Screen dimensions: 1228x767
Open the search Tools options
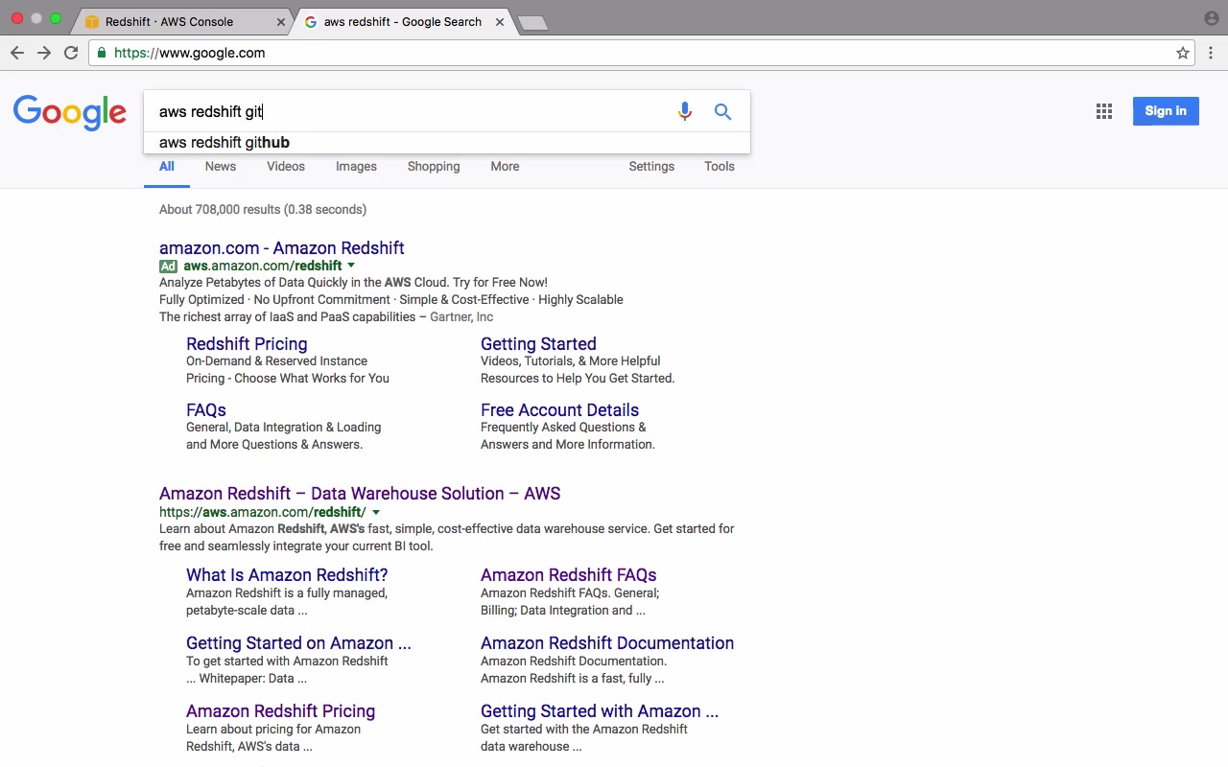click(720, 167)
